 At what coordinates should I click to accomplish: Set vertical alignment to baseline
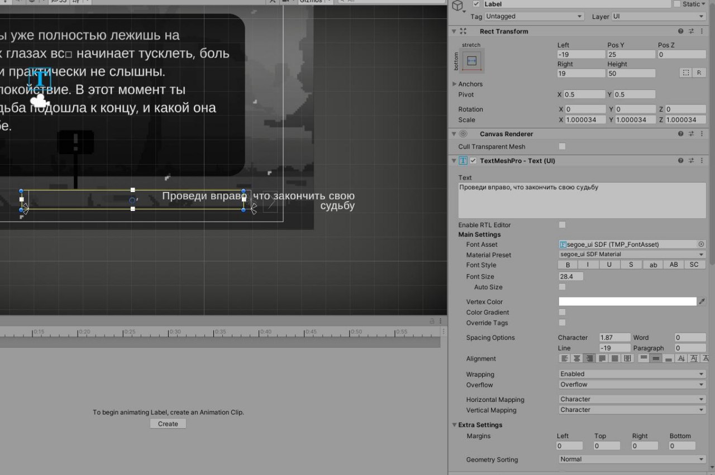681,358
